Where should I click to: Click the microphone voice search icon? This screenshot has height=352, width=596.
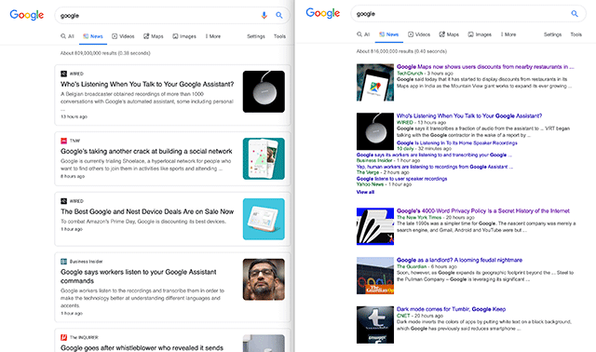(x=264, y=15)
